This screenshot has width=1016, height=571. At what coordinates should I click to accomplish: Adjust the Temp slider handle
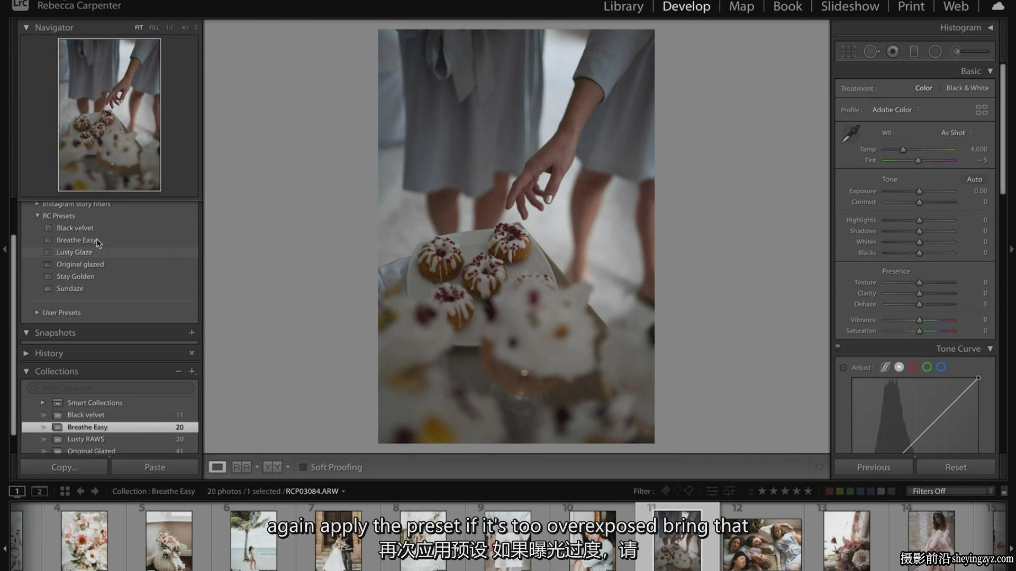point(903,150)
